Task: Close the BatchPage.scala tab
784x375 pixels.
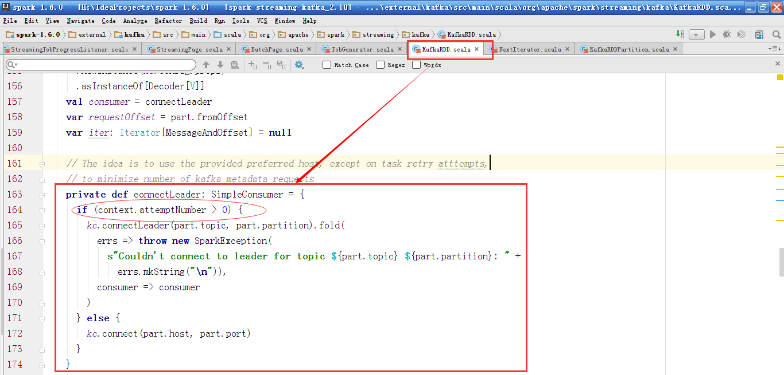Action: point(309,49)
